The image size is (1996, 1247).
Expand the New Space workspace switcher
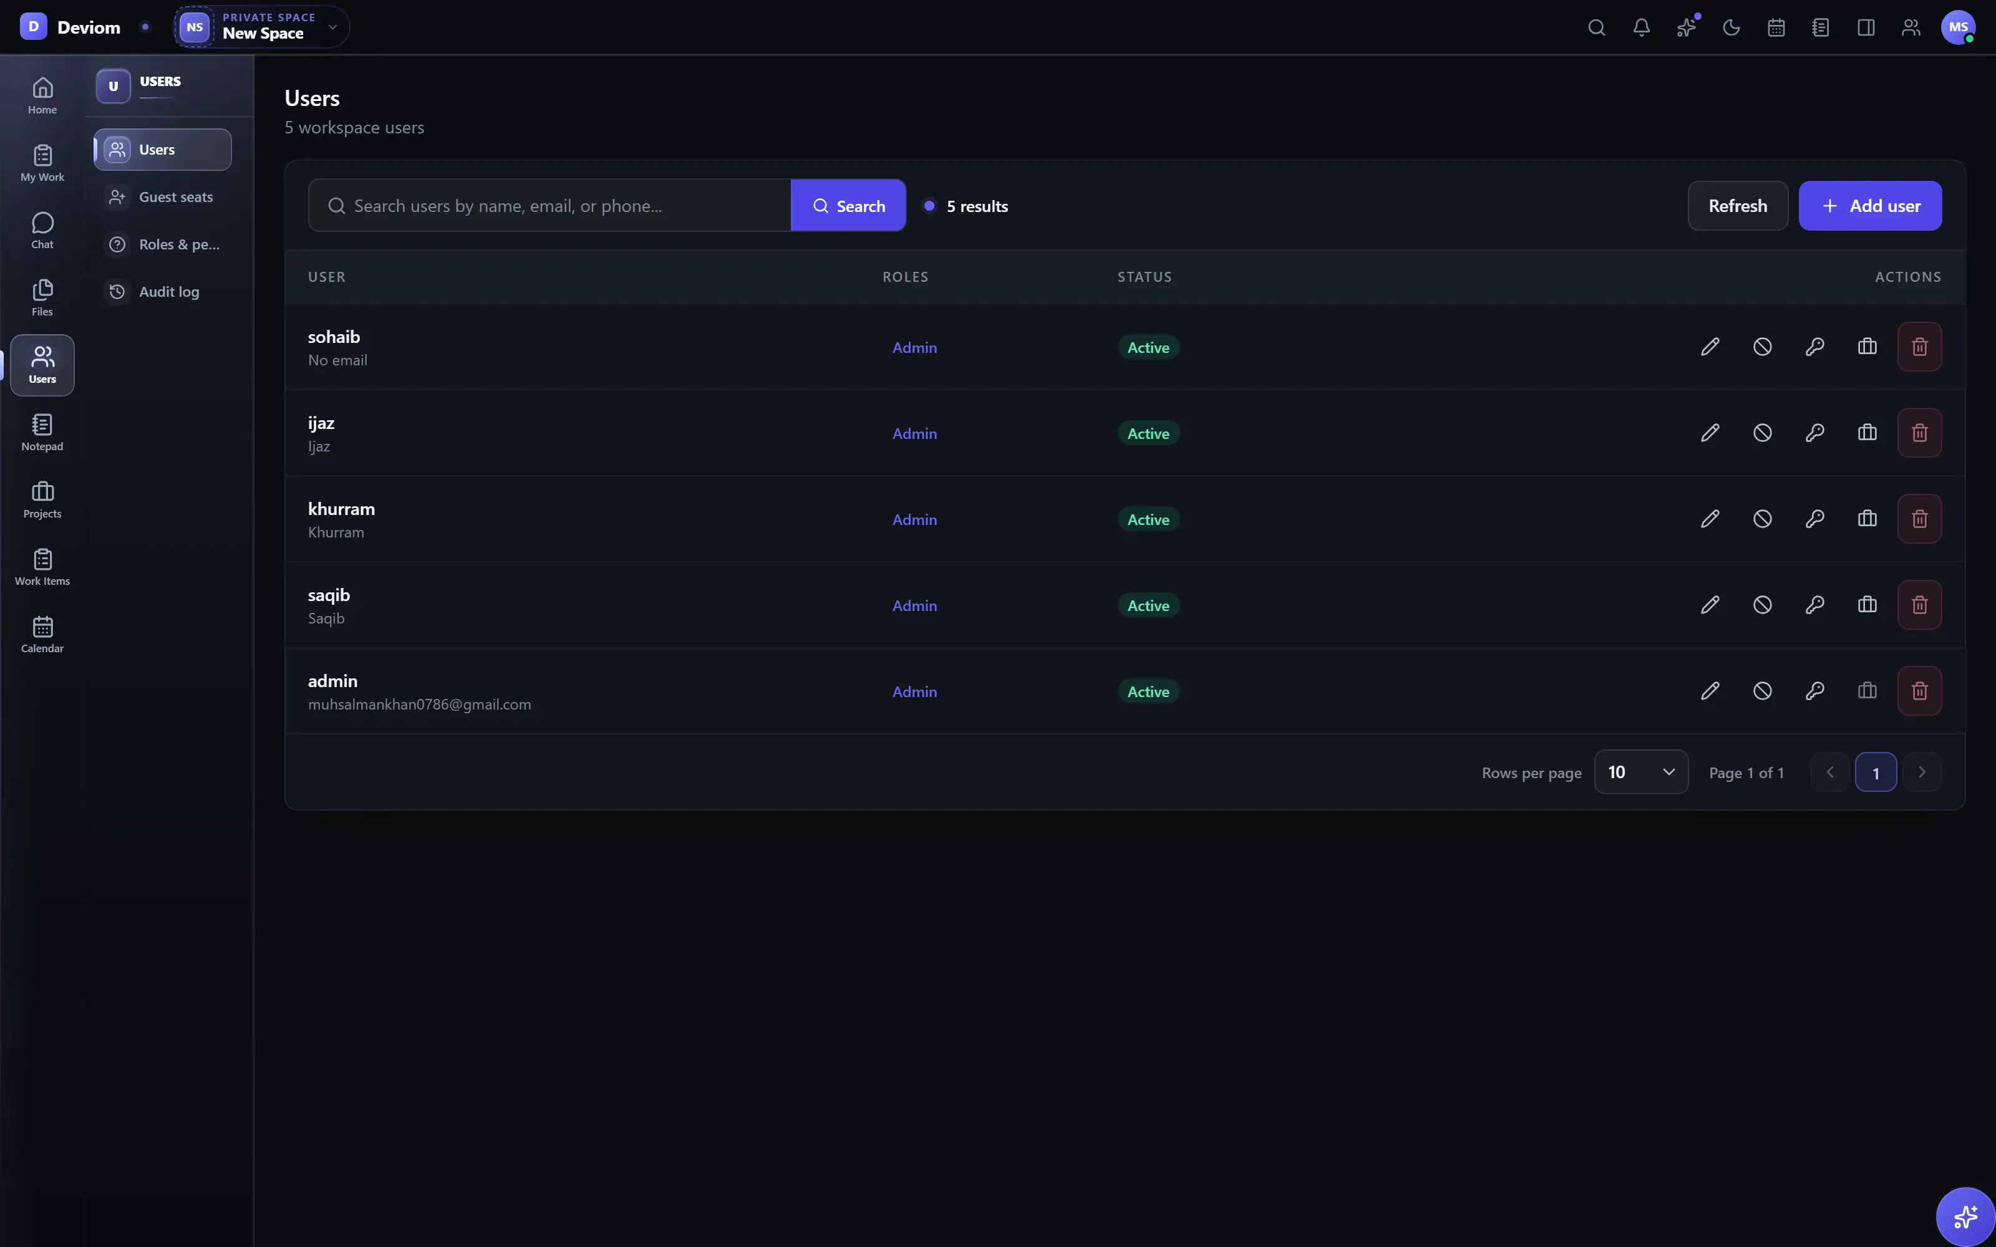point(261,27)
